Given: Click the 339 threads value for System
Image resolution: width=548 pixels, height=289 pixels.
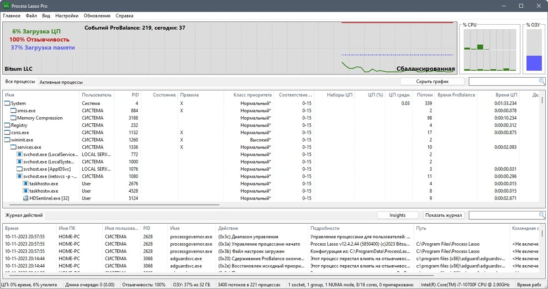Looking at the screenshot, I should [x=428, y=104].
